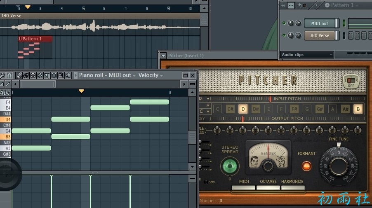
Task: Select the Slice tool in piano roll
Action: (x=47, y=75)
